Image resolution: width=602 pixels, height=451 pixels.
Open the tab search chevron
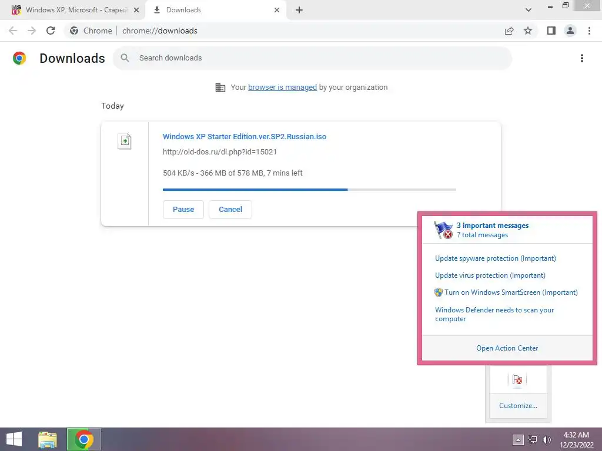point(529,10)
